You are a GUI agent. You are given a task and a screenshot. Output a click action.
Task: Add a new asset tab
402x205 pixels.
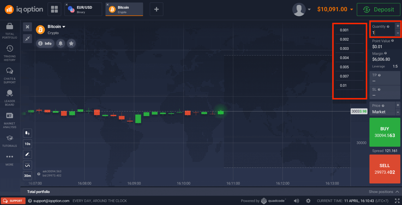tap(156, 9)
